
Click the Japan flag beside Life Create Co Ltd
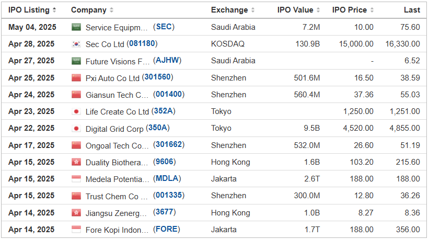tap(76, 111)
